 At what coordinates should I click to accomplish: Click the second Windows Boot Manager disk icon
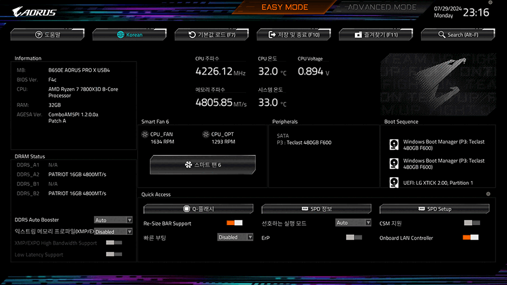click(394, 164)
